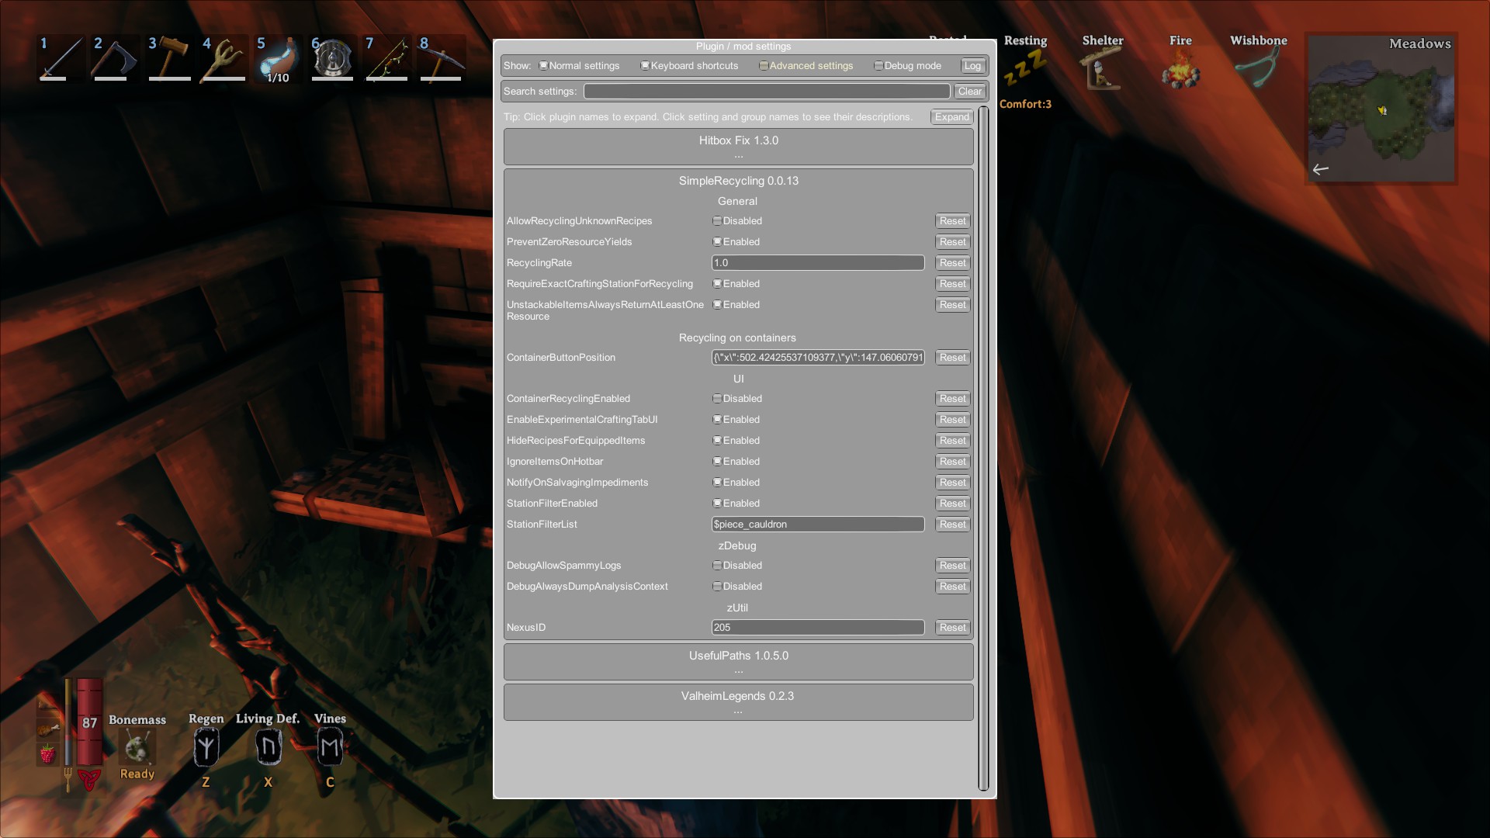Expand the ValheimLegends 0.2.3 section

pyautogui.click(x=738, y=696)
